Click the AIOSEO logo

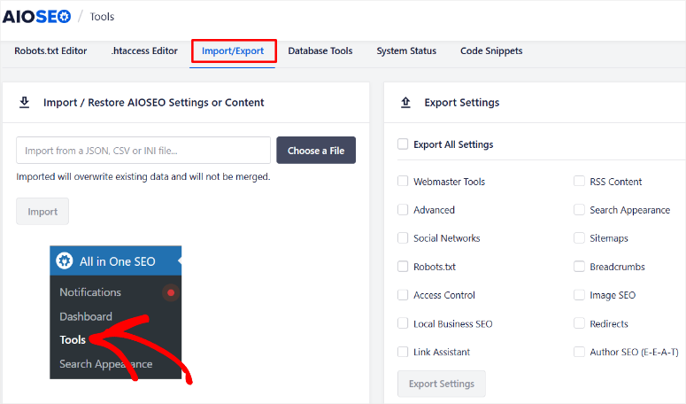pyautogui.click(x=37, y=17)
